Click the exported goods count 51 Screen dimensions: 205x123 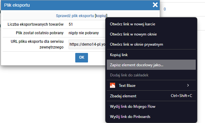click(x=70, y=24)
